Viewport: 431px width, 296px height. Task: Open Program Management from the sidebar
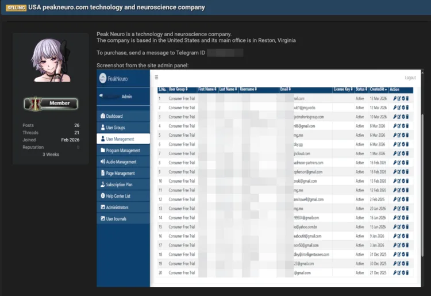click(124, 151)
